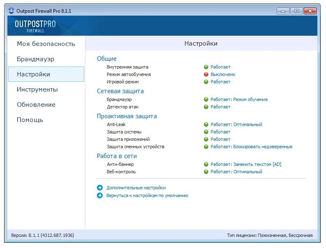Click Веб-контроль Работает: Оптимальный link
The image size is (326, 248).
click(236, 172)
